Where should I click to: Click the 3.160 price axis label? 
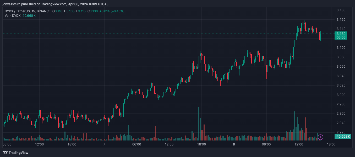click(x=341, y=20)
